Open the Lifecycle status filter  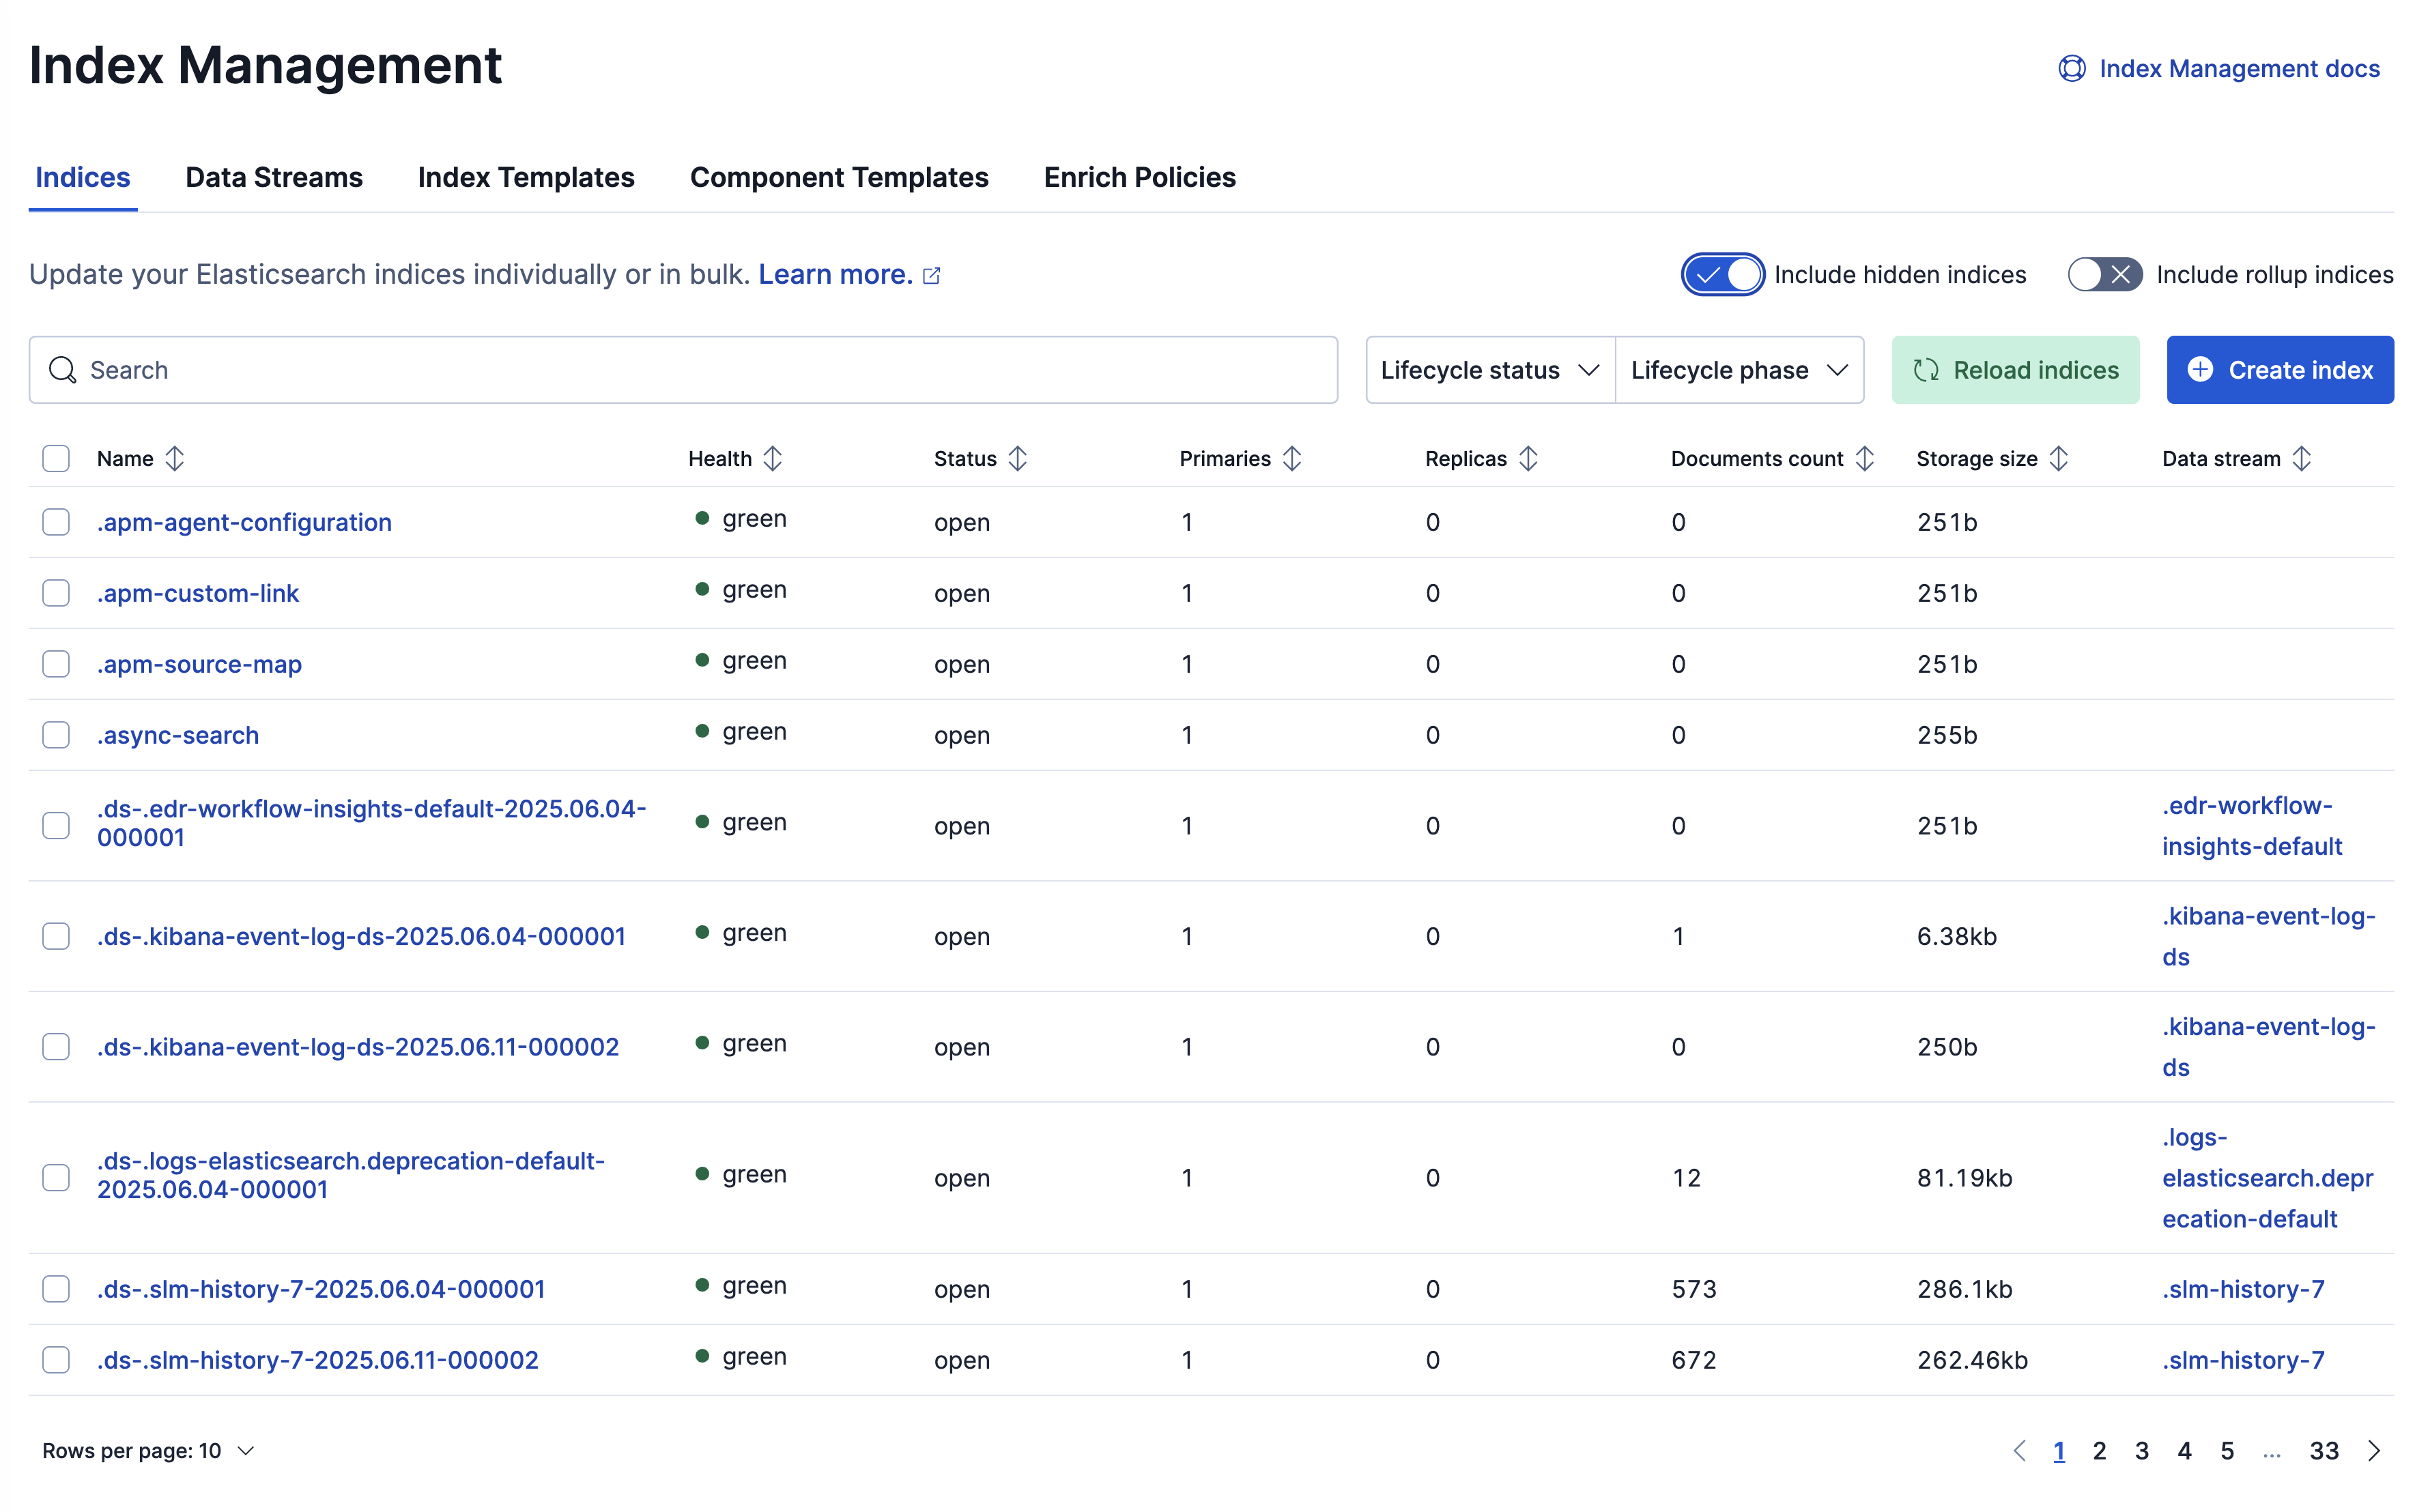tap(1487, 370)
